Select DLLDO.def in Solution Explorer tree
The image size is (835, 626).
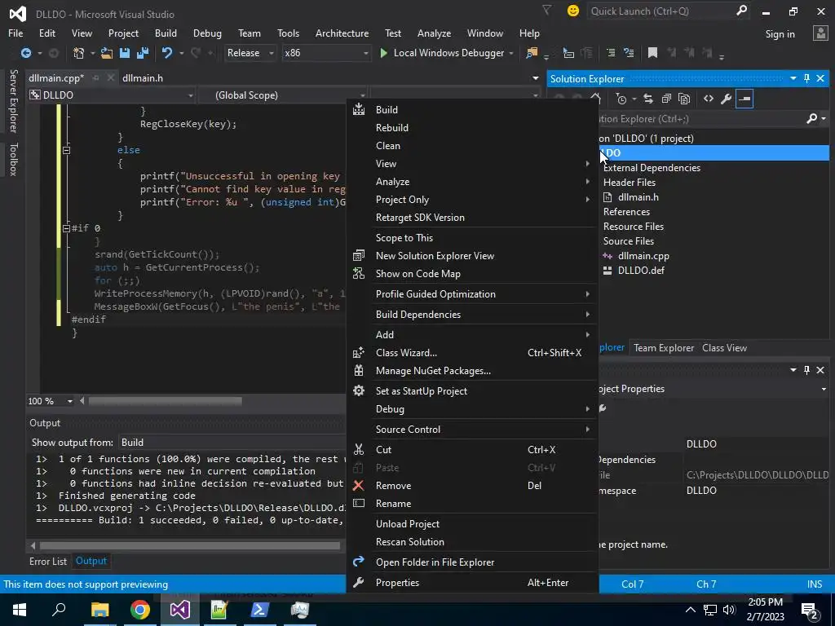[x=641, y=271]
